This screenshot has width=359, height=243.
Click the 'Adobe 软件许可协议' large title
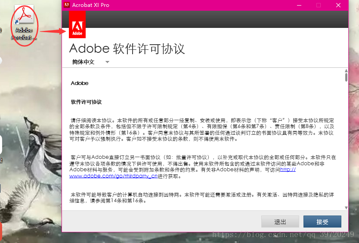[127, 49]
